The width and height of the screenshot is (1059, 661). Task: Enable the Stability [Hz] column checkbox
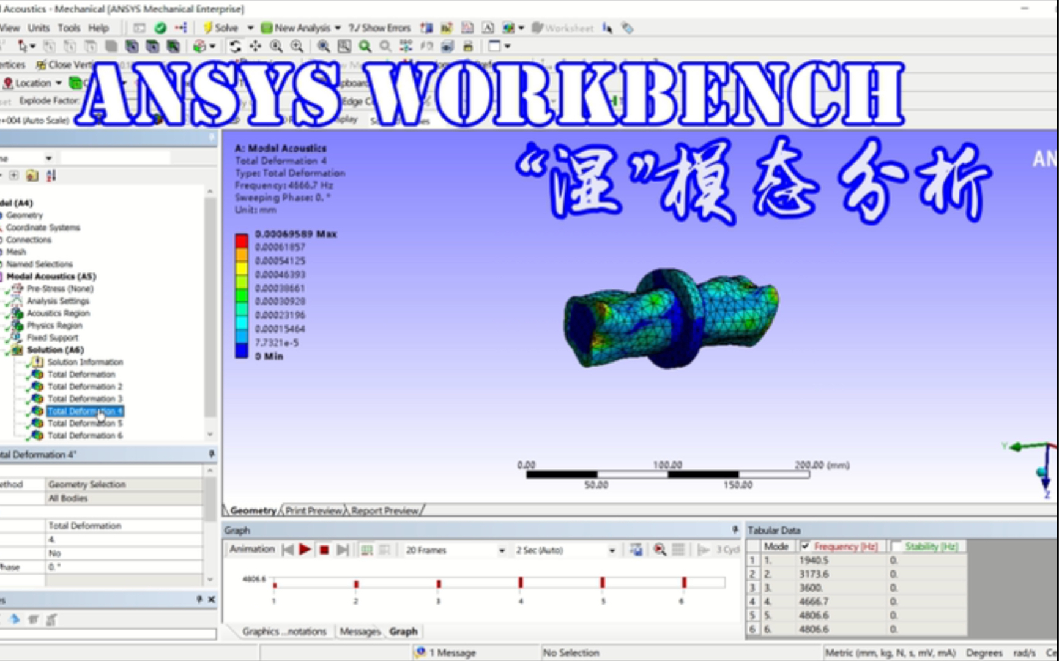(x=896, y=546)
